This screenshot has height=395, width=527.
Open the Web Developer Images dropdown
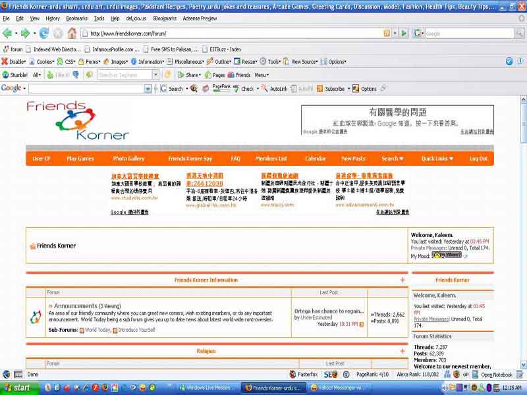[x=116, y=61]
